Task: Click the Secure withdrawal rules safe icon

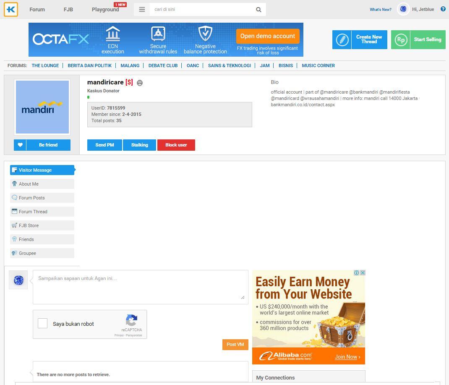Action: click(x=158, y=34)
